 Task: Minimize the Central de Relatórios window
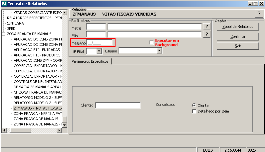pyautogui.click(x=250, y=4)
